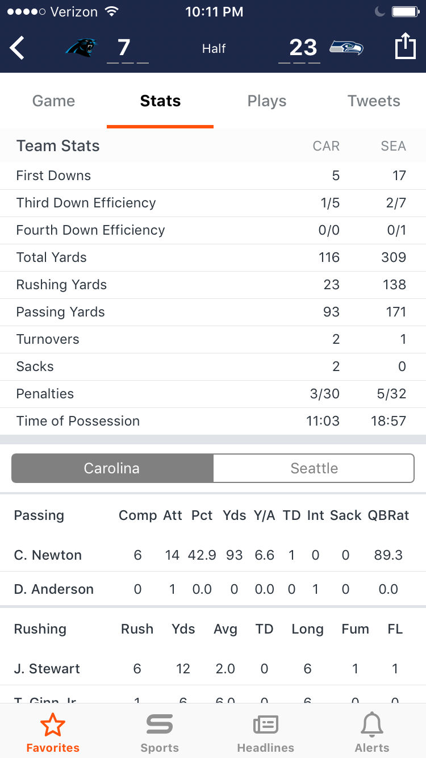
Task: Switch to the Seattle team toggle
Action: (x=314, y=468)
